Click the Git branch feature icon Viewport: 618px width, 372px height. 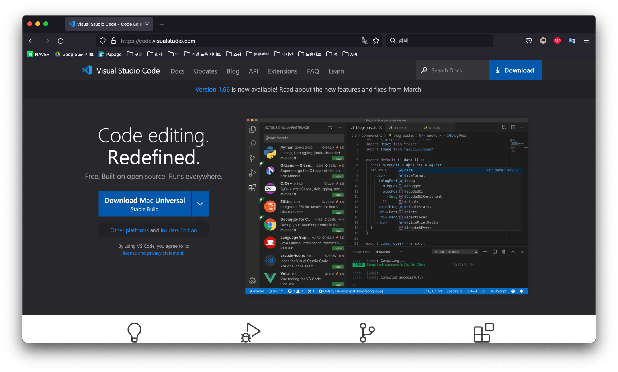coord(367,333)
